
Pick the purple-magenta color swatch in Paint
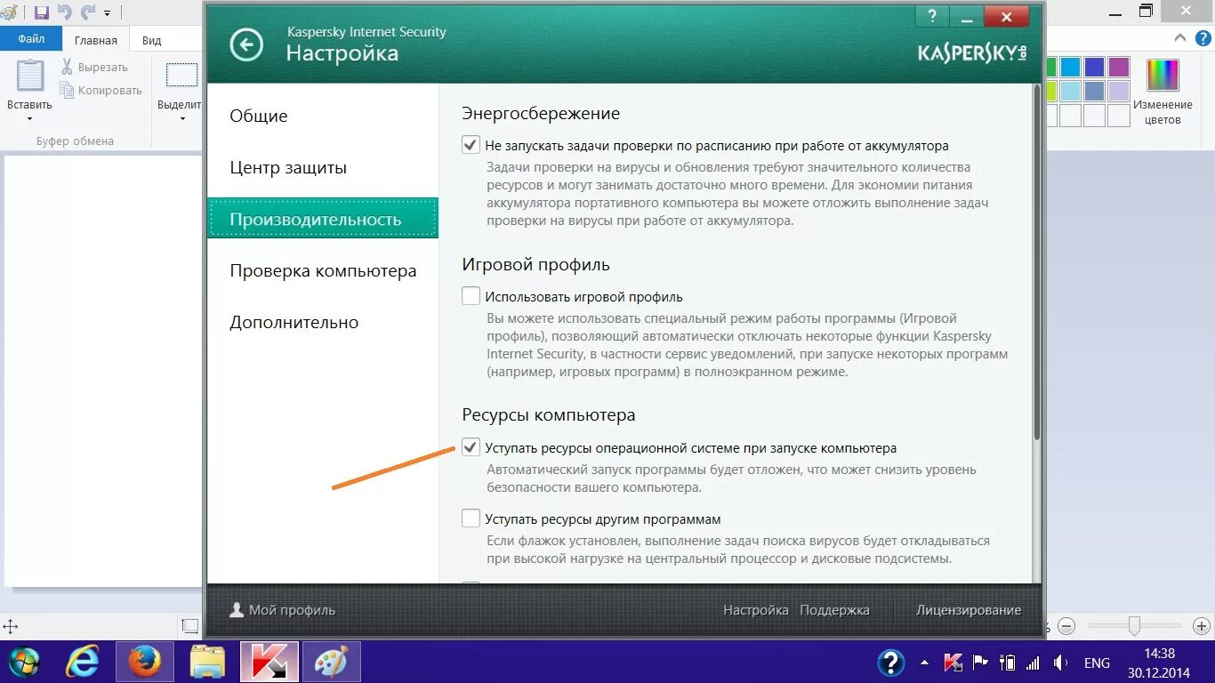pos(1118,68)
